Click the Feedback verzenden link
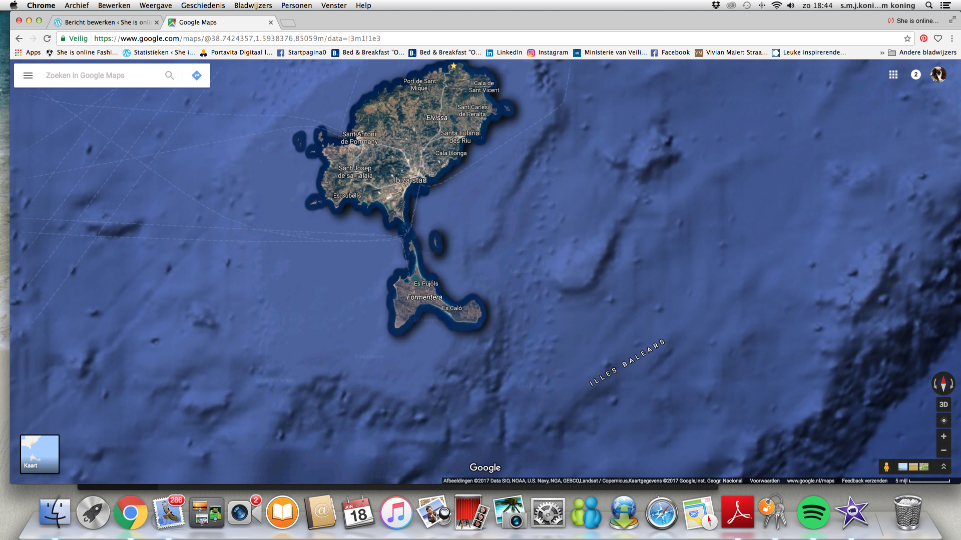The image size is (961, 540). (x=864, y=481)
